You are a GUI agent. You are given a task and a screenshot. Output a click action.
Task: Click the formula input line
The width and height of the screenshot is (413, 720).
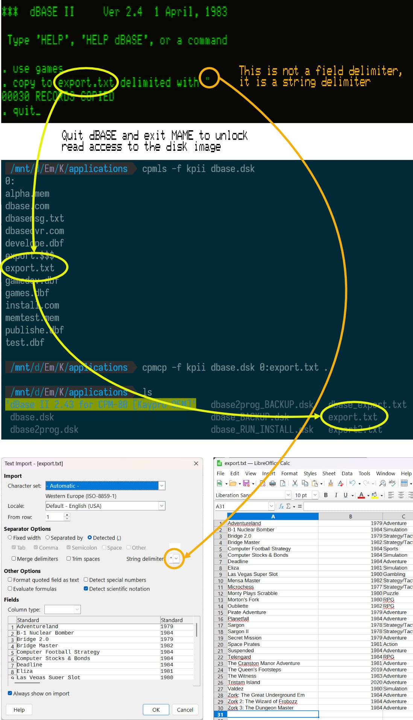point(358,506)
